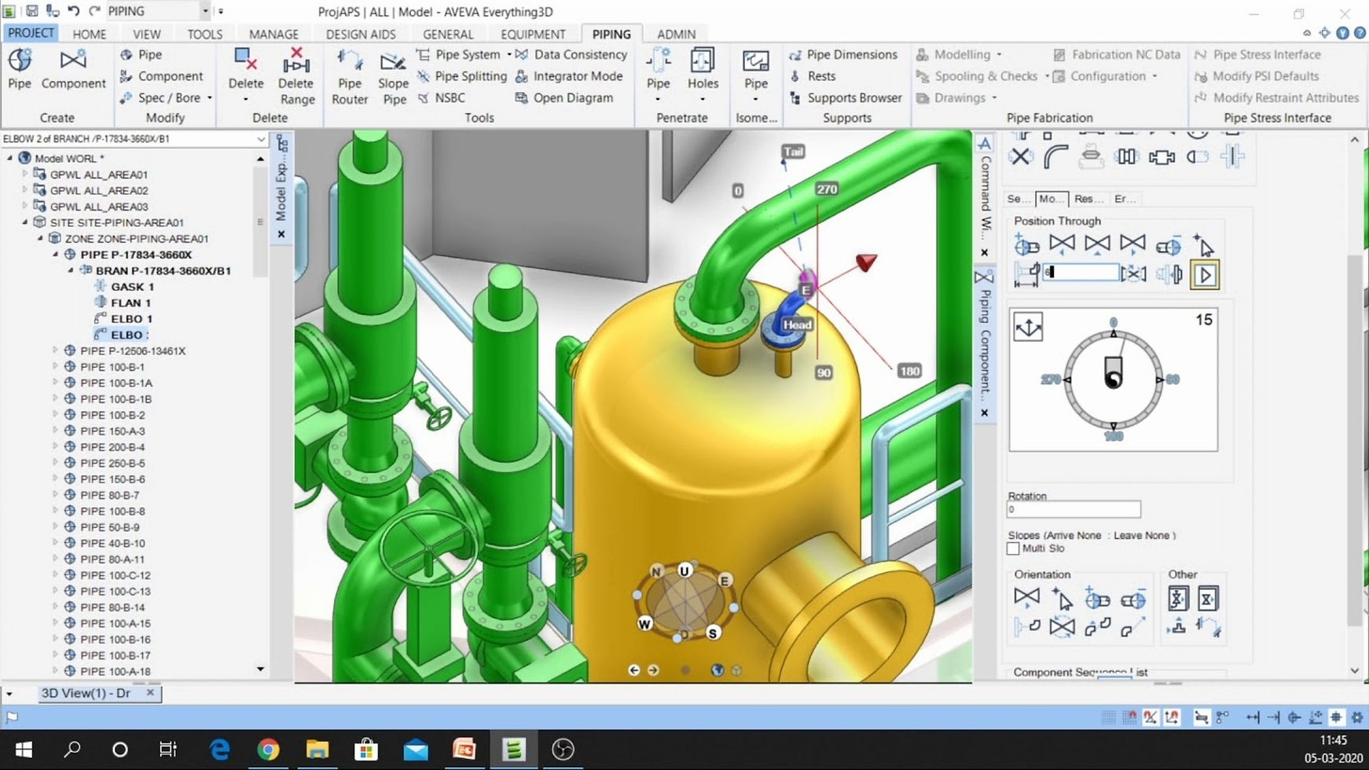Select GASK 1 in the model tree
Image resolution: width=1369 pixels, height=770 pixels.
click(x=132, y=287)
